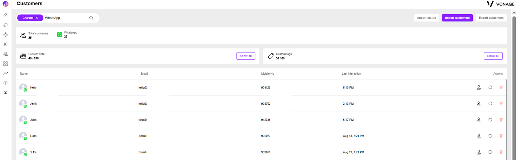This screenshot has height=160, width=517.
Task: Remove the Channel filter chip
Action: [x=37, y=18]
